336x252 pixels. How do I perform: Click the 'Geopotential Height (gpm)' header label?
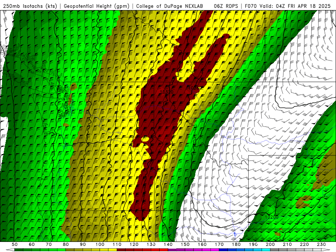[x=97, y=6]
